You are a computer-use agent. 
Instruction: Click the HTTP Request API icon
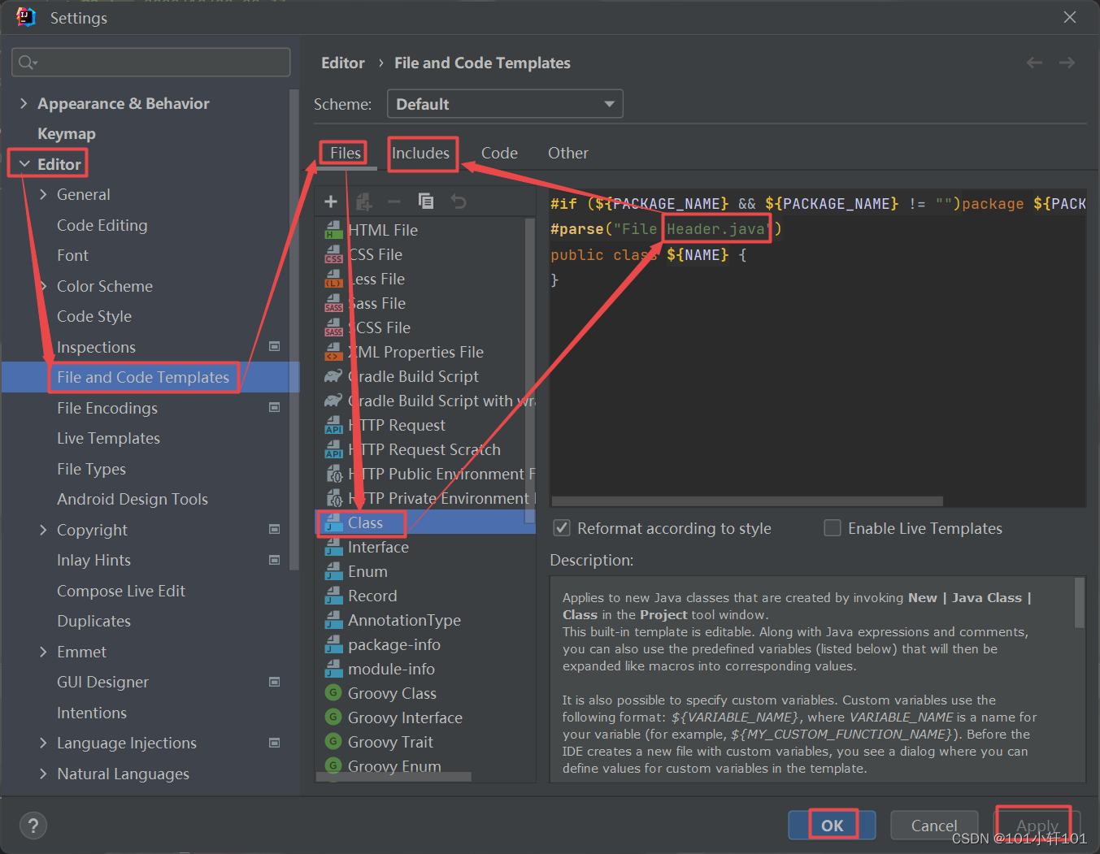click(x=333, y=425)
